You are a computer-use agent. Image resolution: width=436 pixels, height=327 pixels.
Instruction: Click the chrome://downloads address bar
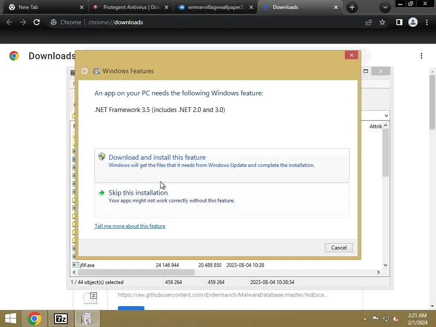206,22
